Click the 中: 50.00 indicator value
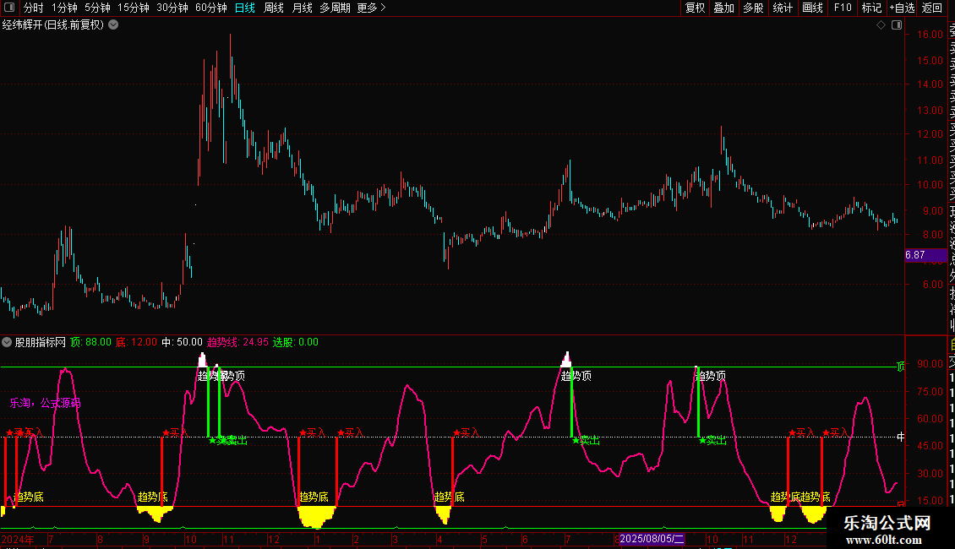This screenshot has height=549, width=955. tap(182, 342)
